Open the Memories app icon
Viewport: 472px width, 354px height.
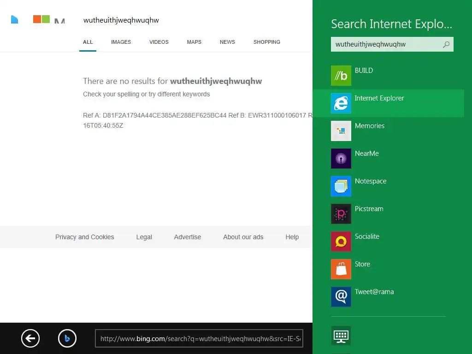click(x=341, y=131)
